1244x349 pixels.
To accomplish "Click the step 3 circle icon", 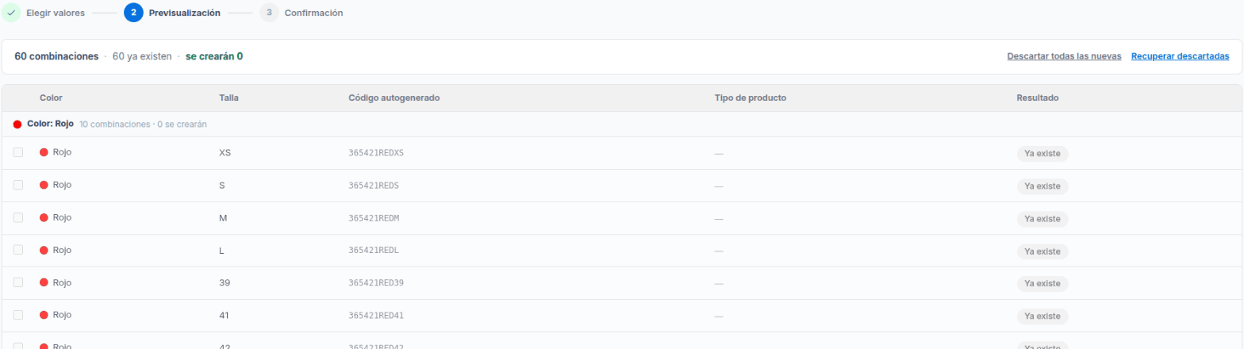I will pos(269,13).
